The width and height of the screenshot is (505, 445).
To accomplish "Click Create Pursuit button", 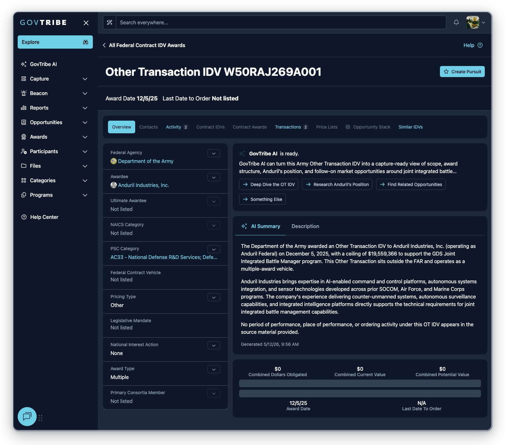I will [x=462, y=72].
